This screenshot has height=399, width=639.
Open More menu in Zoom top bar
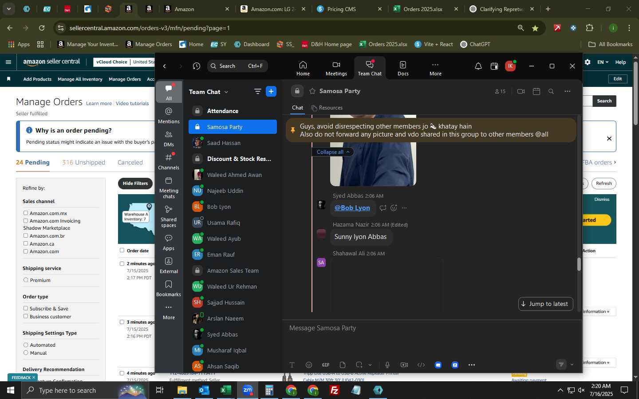pyautogui.click(x=435, y=68)
